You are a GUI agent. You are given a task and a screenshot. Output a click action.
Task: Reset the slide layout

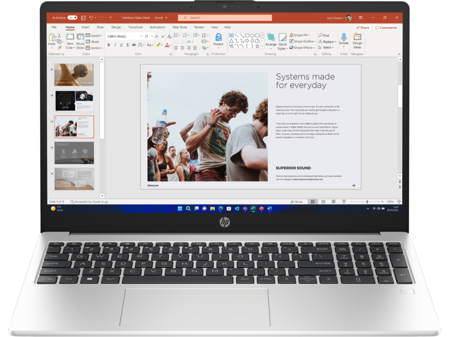click(92, 42)
